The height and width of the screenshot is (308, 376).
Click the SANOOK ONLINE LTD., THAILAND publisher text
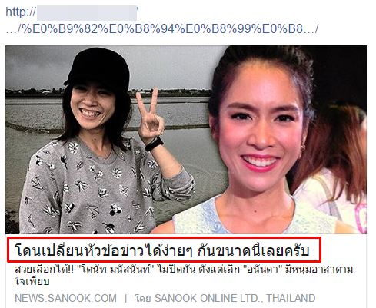click(235, 298)
